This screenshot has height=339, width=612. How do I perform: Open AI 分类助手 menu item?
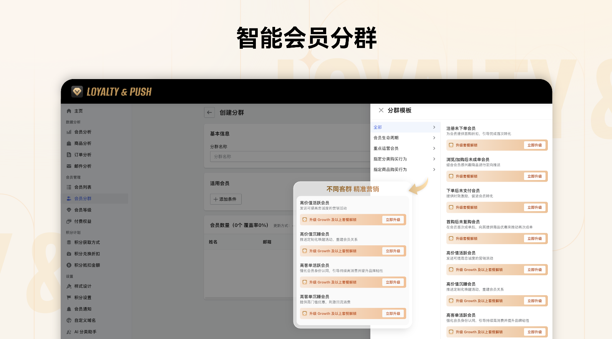pos(85,332)
